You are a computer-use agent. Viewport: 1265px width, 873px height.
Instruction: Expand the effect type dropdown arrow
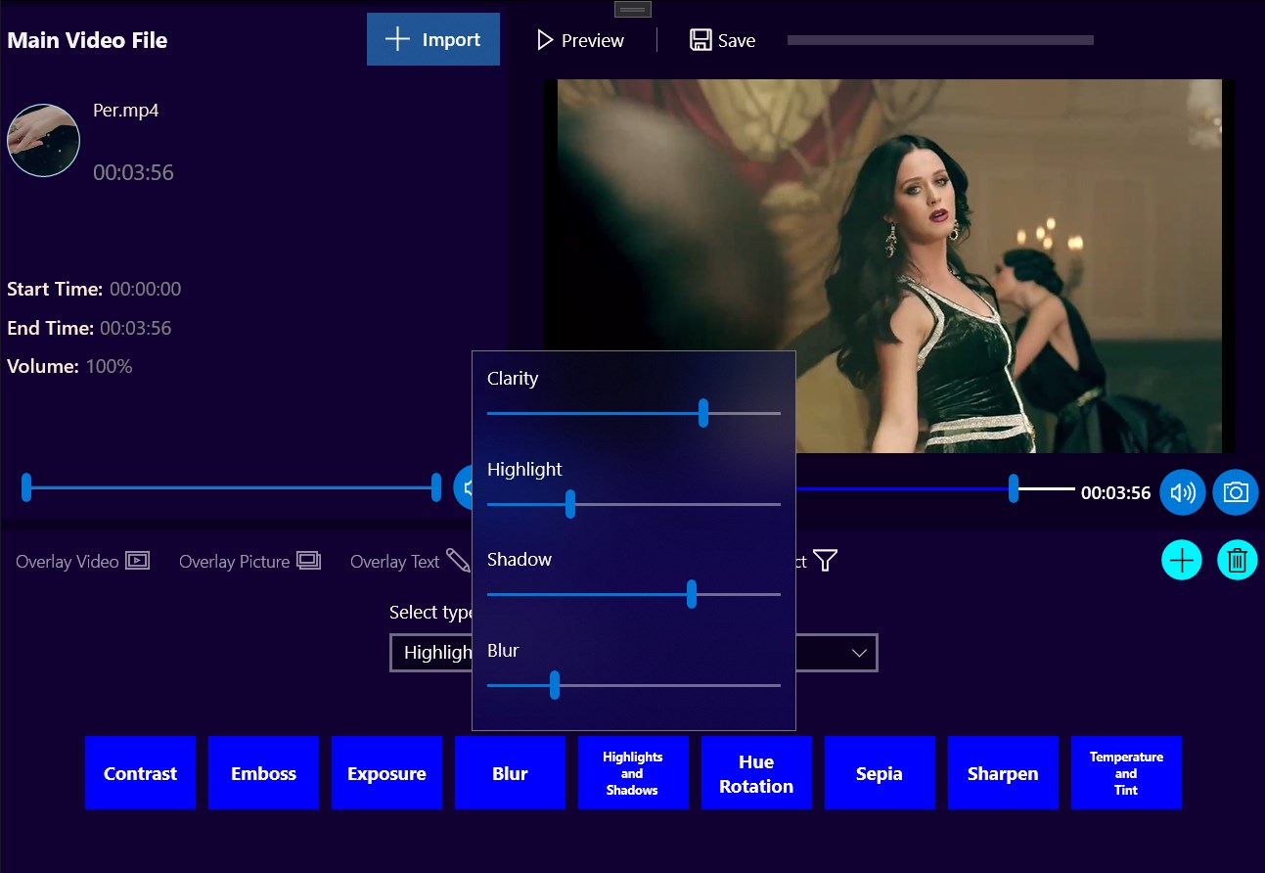click(x=860, y=653)
